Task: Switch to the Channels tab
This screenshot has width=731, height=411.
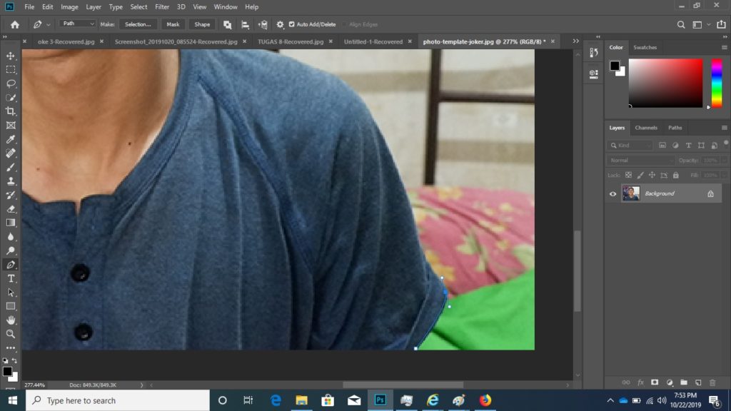Action: click(x=645, y=128)
